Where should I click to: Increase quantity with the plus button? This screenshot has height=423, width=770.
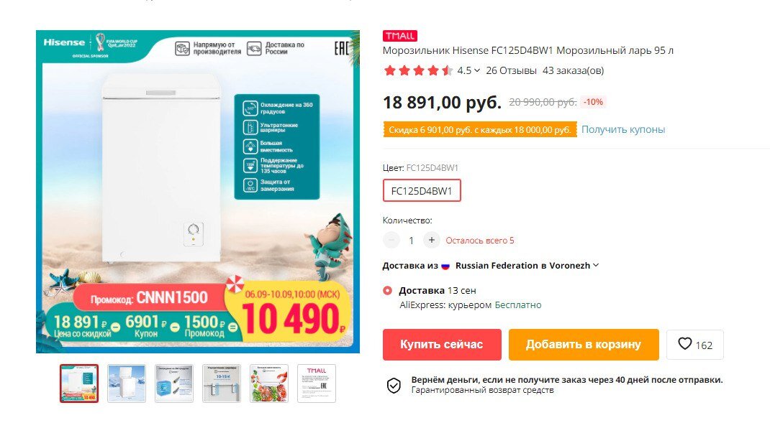[x=431, y=240]
